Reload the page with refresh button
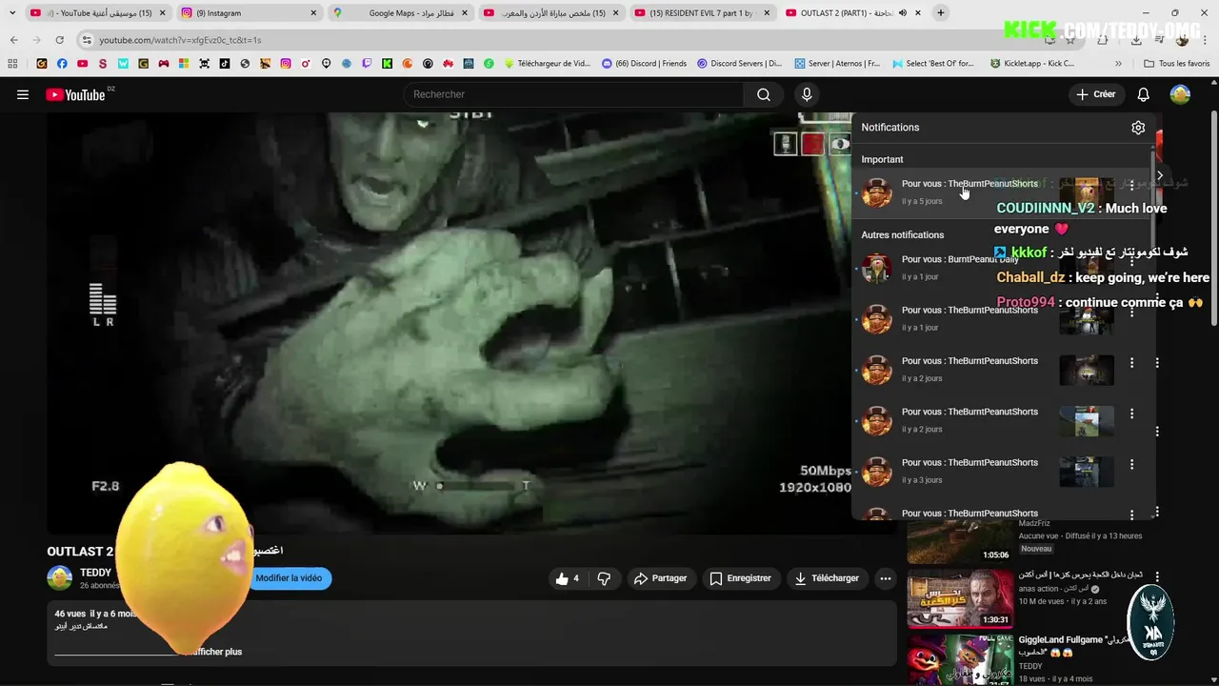Image resolution: width=1219 pixels, height=686 pixels. point(59,40)
